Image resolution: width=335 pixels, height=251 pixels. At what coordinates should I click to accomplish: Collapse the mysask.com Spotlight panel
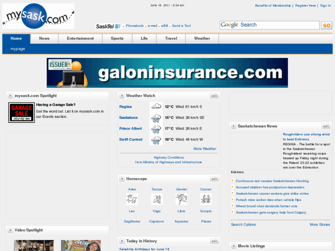[10, 96]
